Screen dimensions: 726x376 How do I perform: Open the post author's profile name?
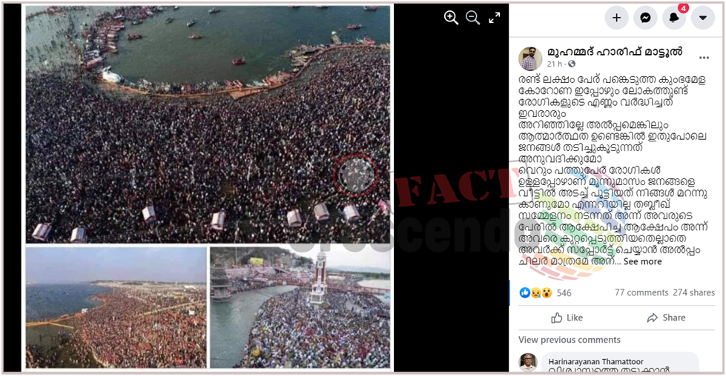point(615,52)
